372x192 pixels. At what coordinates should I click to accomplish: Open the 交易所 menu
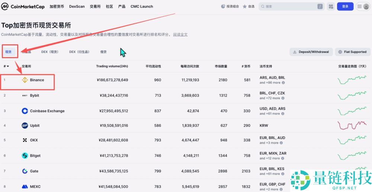pyautogui.click(x=95, y=6)
